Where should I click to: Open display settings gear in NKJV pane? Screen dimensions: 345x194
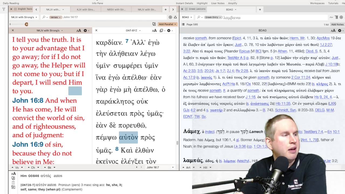pyautogui.click(x=86, y=30)
